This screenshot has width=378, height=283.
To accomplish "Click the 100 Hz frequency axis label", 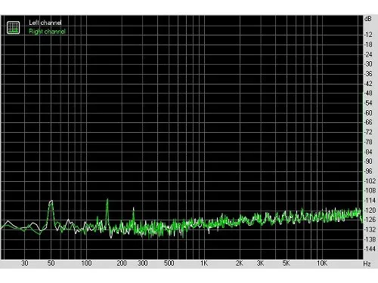I will 86,263.
